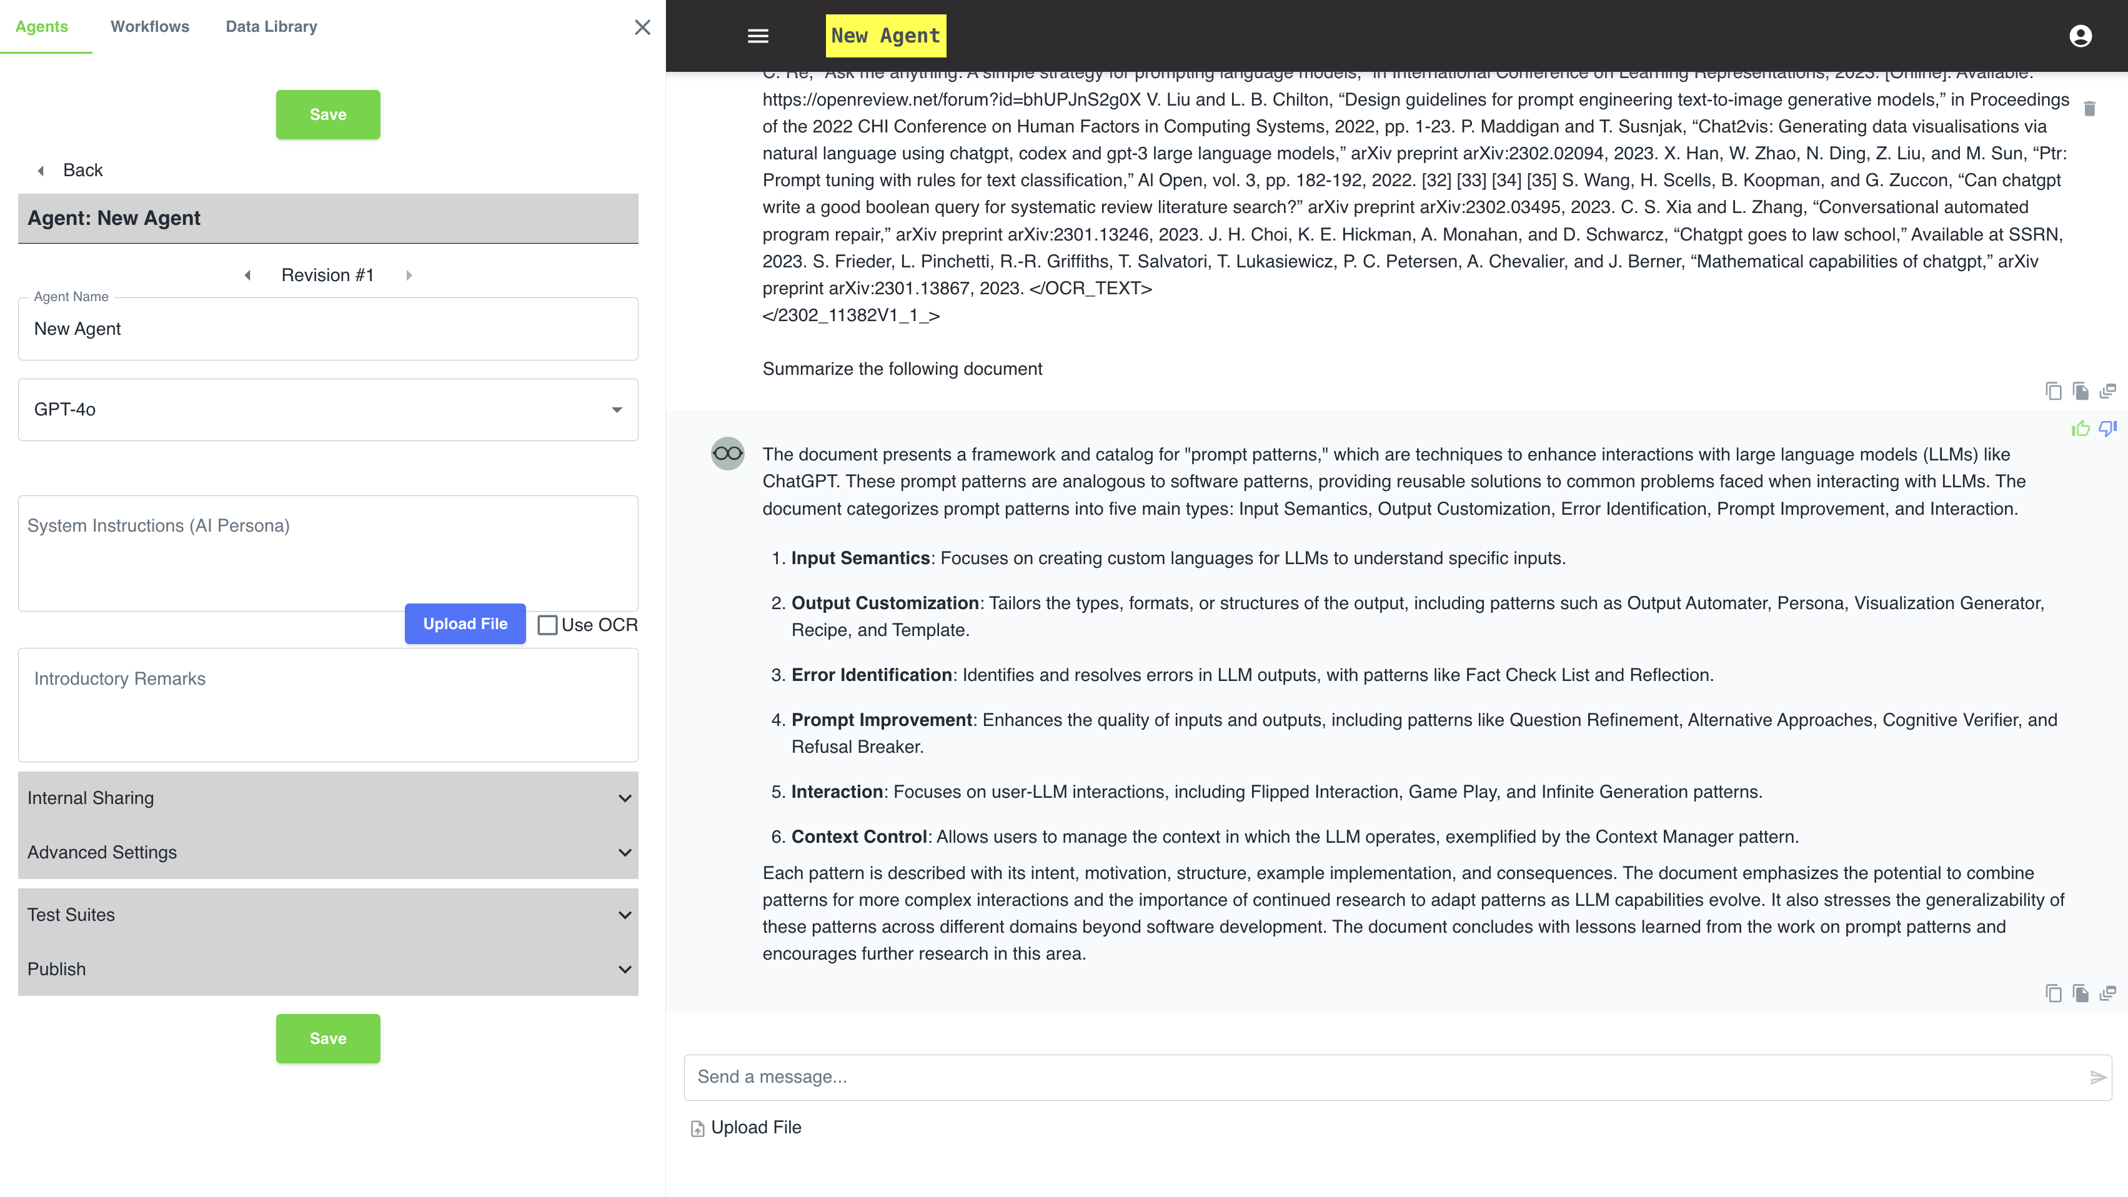
Task: Click the Agent: New Agent header
Action: [328, 218]
